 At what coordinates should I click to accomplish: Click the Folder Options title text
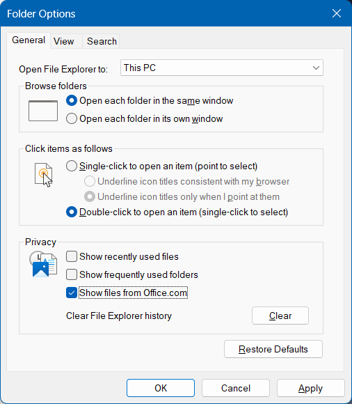(x=41, y=14)
